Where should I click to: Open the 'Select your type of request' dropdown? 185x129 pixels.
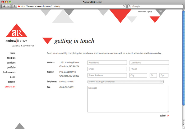[x=125, y=81]
